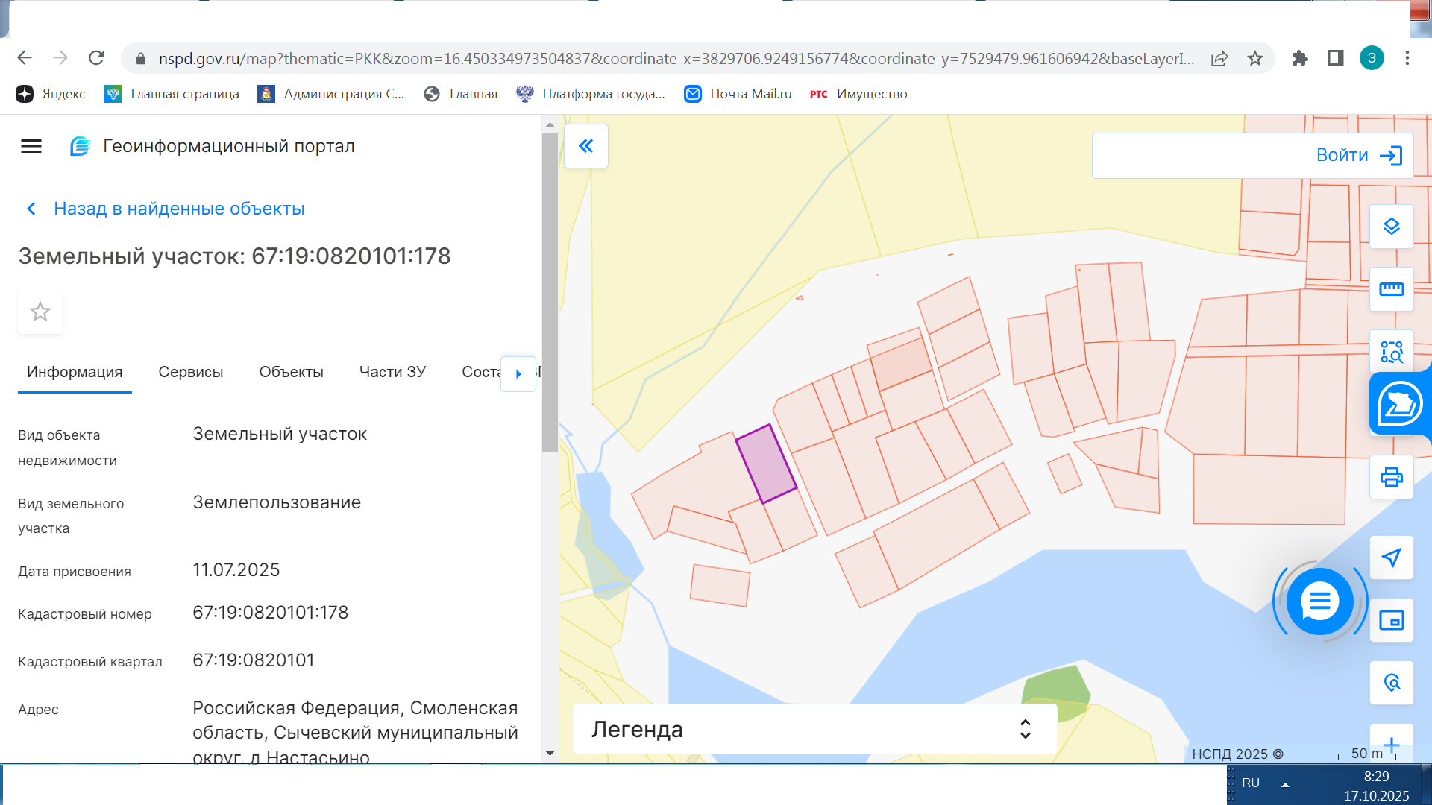Click the print map icon
Viewport: 1432px width, 805px height.
click(x=1391, y=477)
